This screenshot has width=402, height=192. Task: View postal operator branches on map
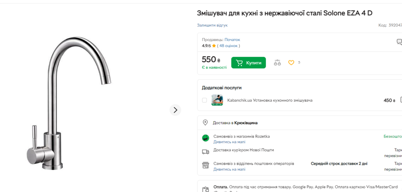pos(229,169)
